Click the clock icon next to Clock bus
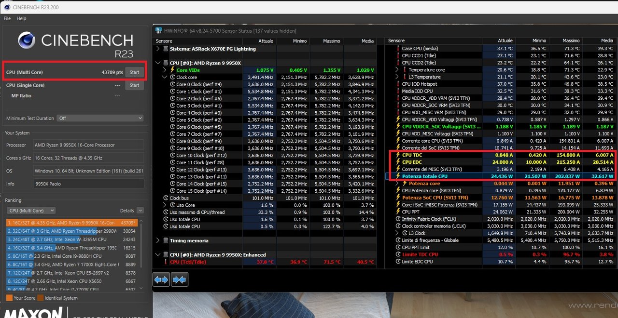618x318 pixels. coord(166,198)
